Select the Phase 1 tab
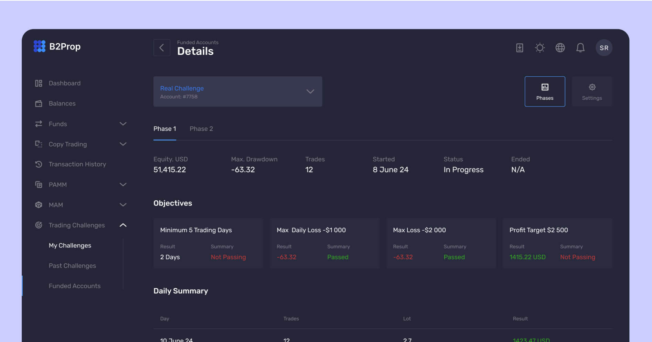The width and height of the screenshot is (652, 342). [x=164, y=129]
